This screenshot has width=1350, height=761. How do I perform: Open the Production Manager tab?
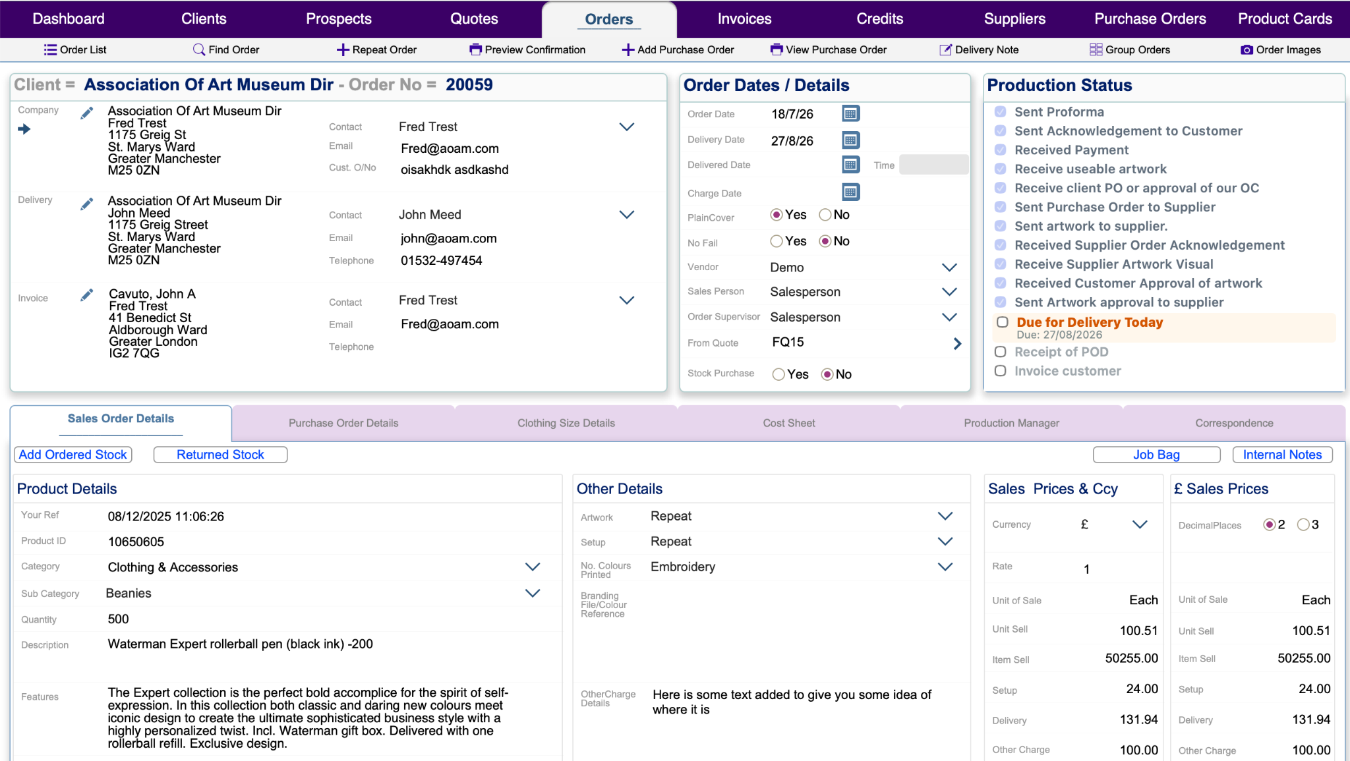pos(1011,423)
